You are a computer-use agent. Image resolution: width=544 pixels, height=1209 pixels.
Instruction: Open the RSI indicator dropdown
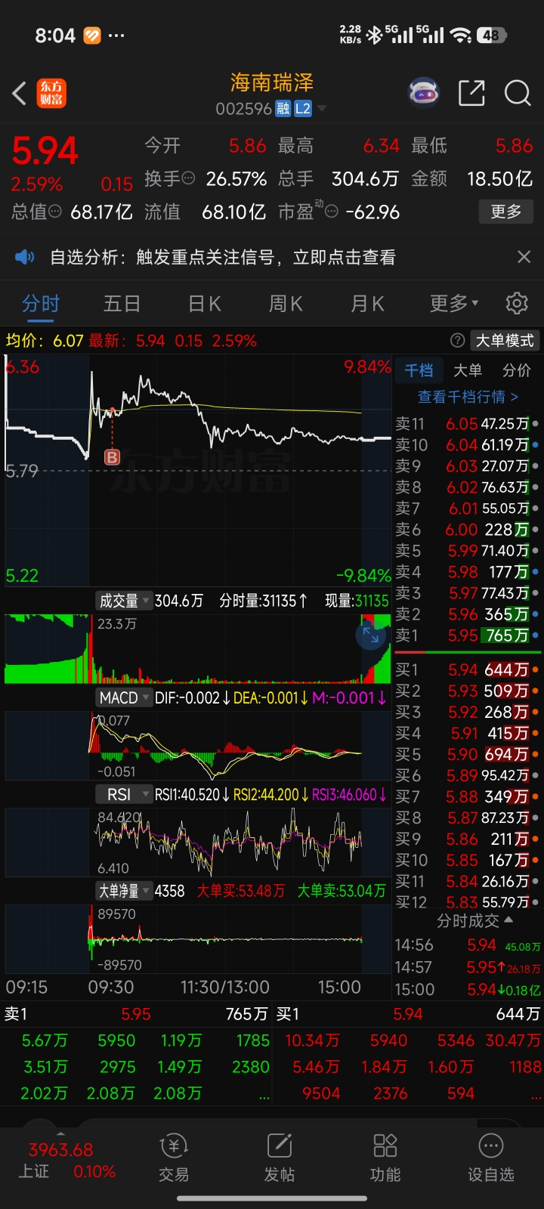(x=123, y=794)
